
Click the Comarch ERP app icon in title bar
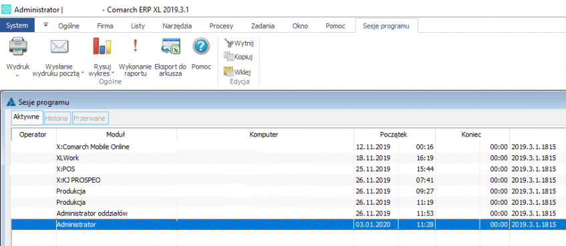point(7,10)
